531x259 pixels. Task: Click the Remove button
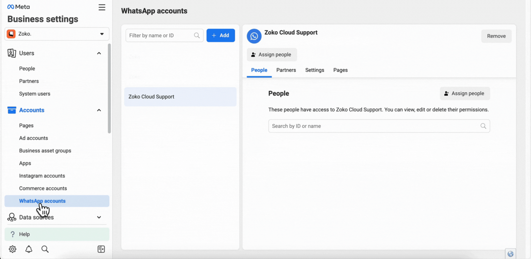496,36
